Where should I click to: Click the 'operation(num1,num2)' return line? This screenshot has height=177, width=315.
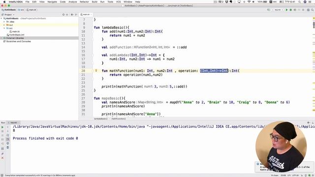136,75
